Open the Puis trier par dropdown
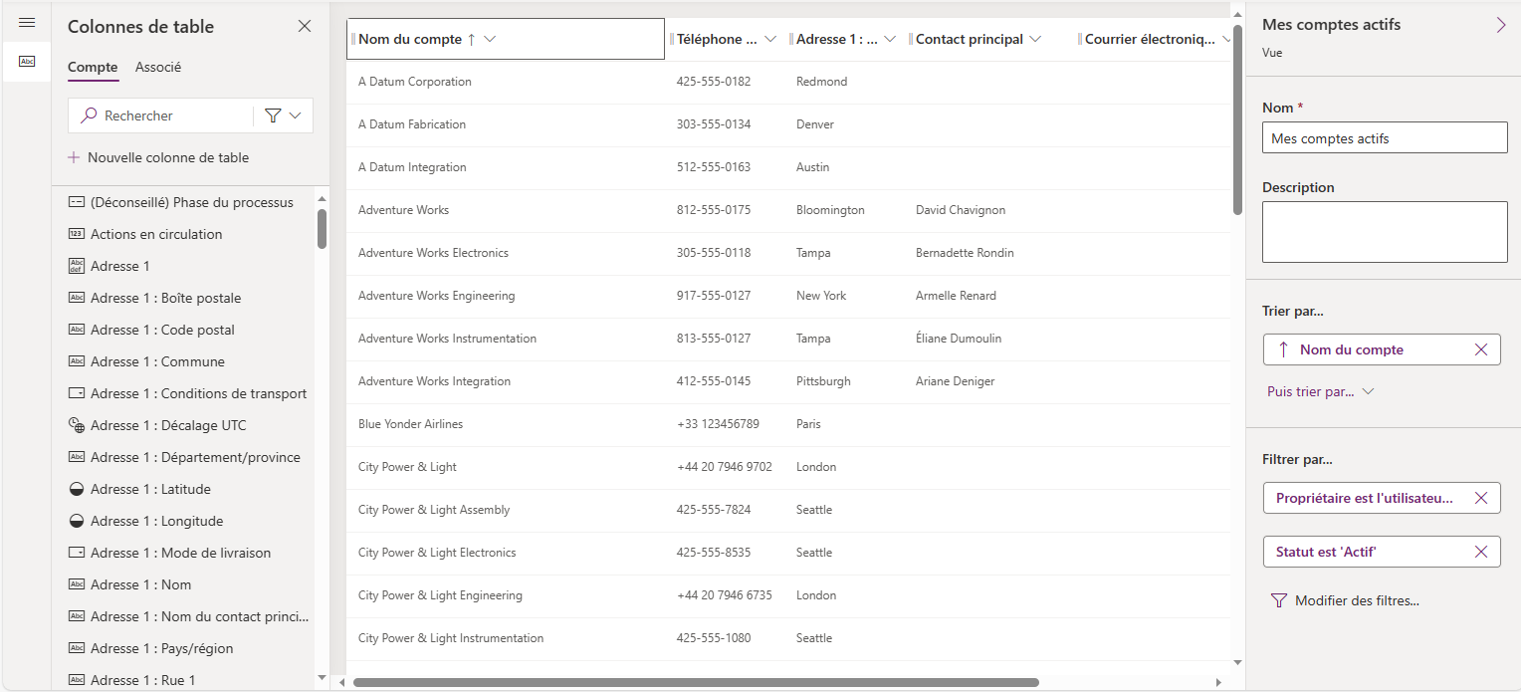Screen dimensions: 1521x692 coord(1320,391)
